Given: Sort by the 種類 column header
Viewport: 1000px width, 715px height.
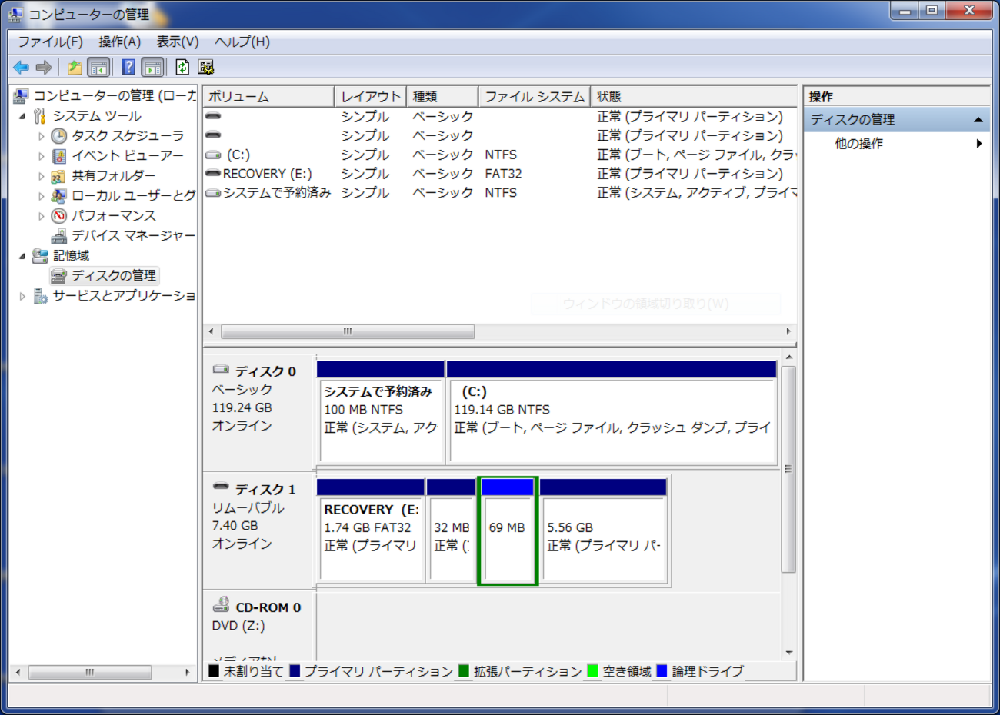Looking at the screenshot, I should [x=442, y=97].
